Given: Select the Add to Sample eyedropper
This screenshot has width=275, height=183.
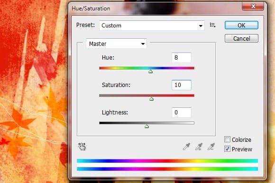Looking at the screenshot, I should point(199,147).
